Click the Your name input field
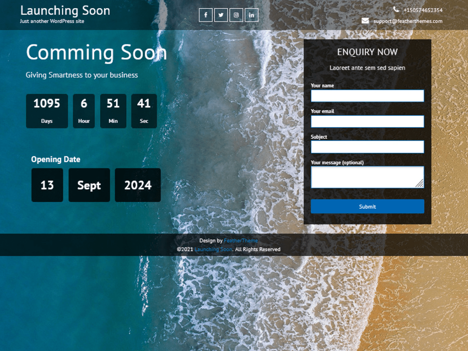This screenshot has width=468, height=351. point(367,96)
